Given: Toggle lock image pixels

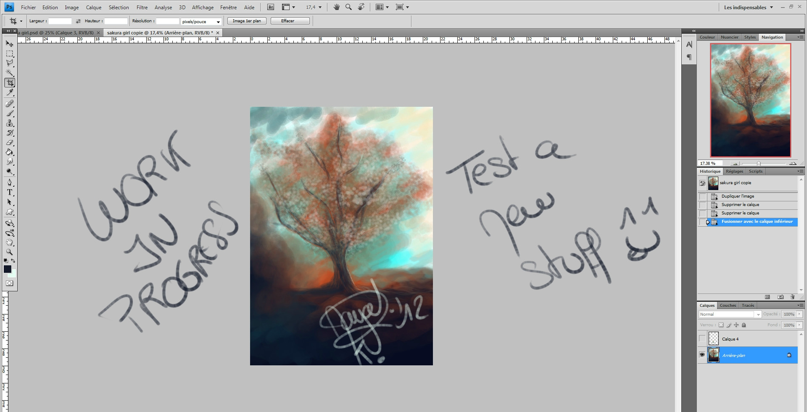Looking at the screenshot, I should (x=729, y=325).
